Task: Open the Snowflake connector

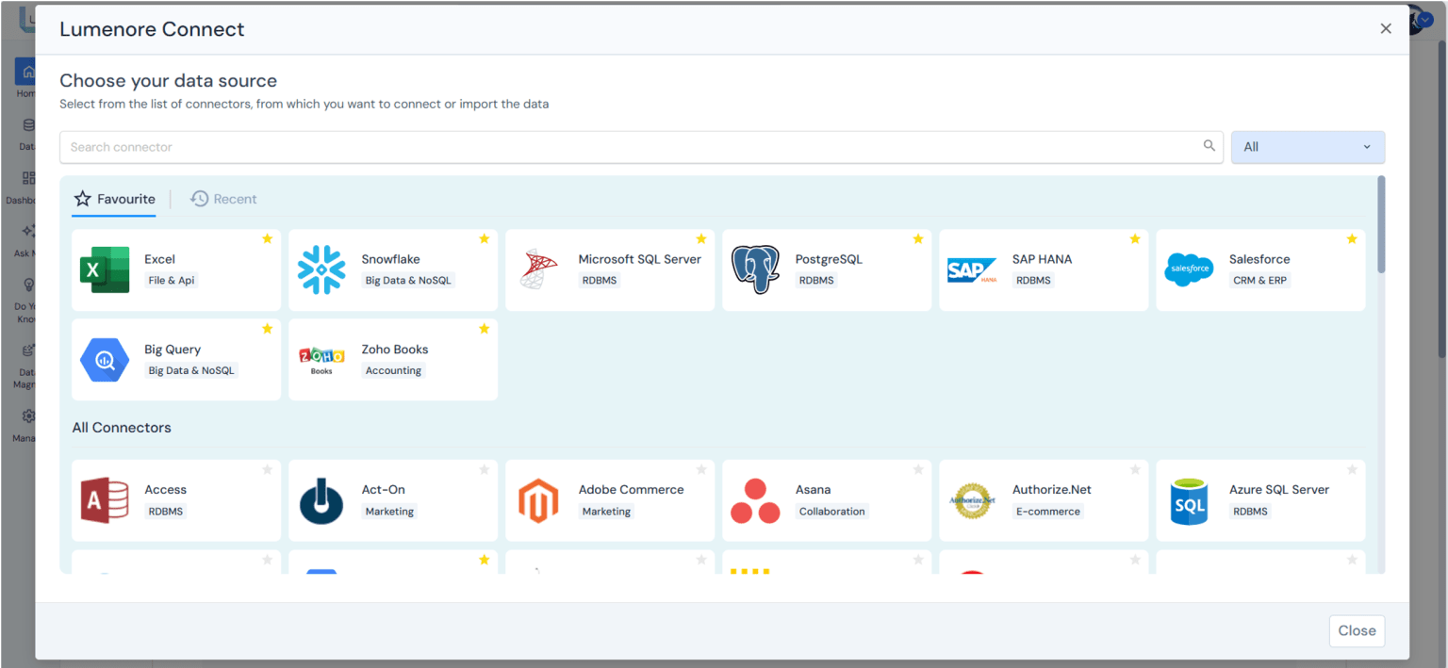Action: (x=392, y=269)
